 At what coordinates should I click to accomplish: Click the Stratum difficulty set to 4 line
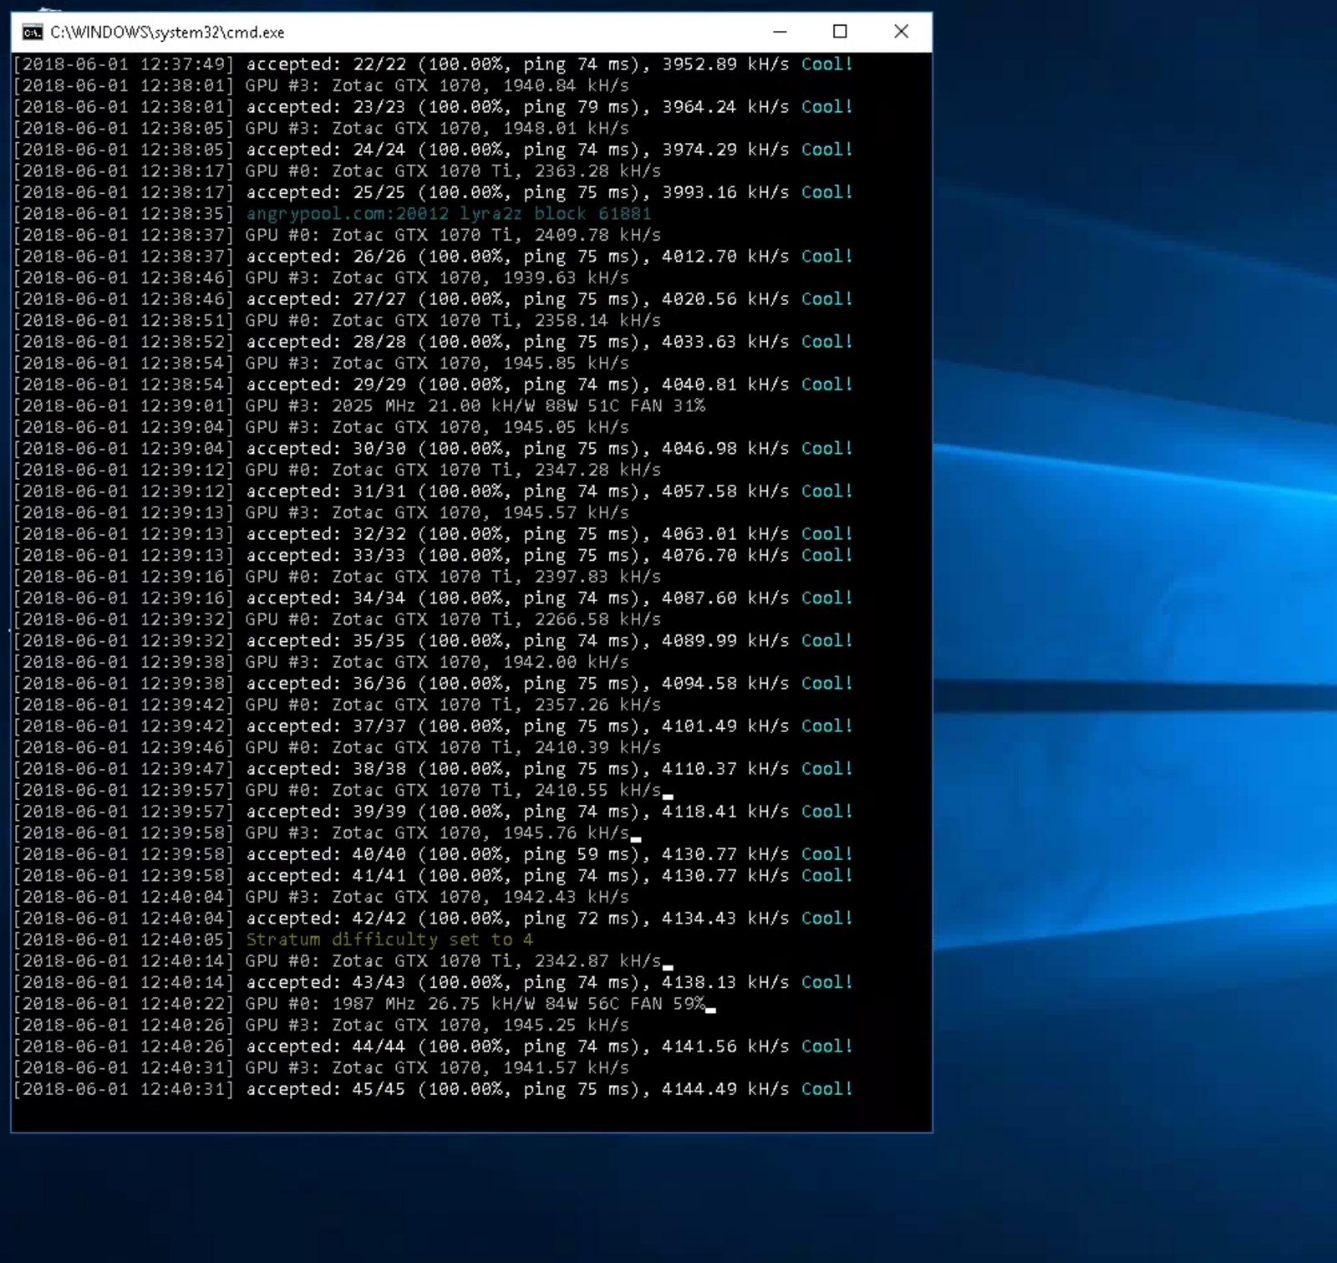click(274, 940)
